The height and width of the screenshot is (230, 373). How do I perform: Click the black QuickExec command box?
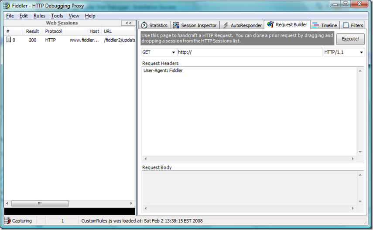click(69, 211)
